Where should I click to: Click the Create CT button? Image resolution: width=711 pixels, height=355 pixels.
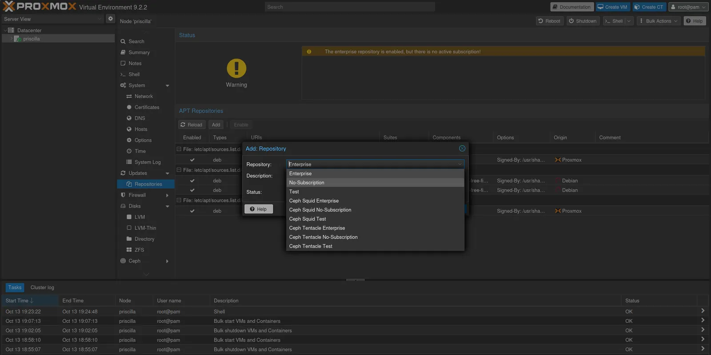point(649,7)
